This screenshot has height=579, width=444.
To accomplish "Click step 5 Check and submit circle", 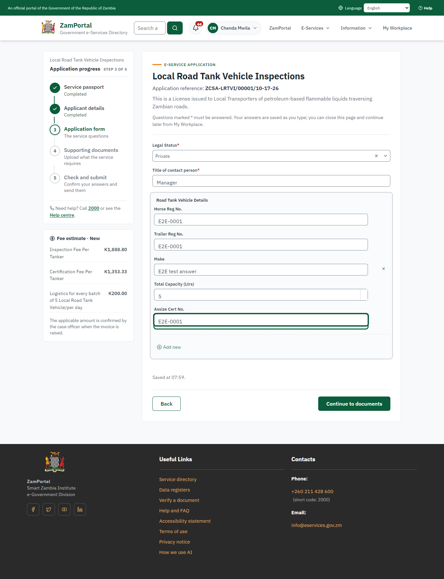I will tap(55, 178).
